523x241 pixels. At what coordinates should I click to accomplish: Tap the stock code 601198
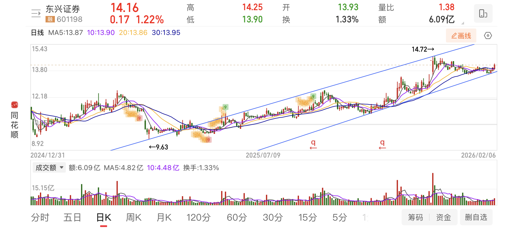69,20
